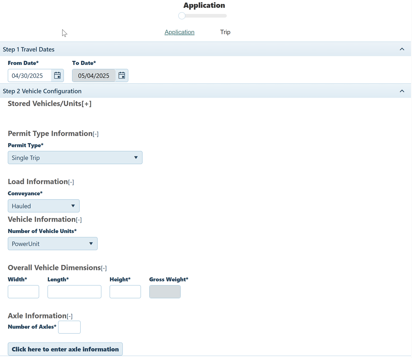Image resolution: width=412 pixels, height=358 pixels.
Task: Collapse the Step 2 Vehicle Configuration section
Action: (402, 91)
